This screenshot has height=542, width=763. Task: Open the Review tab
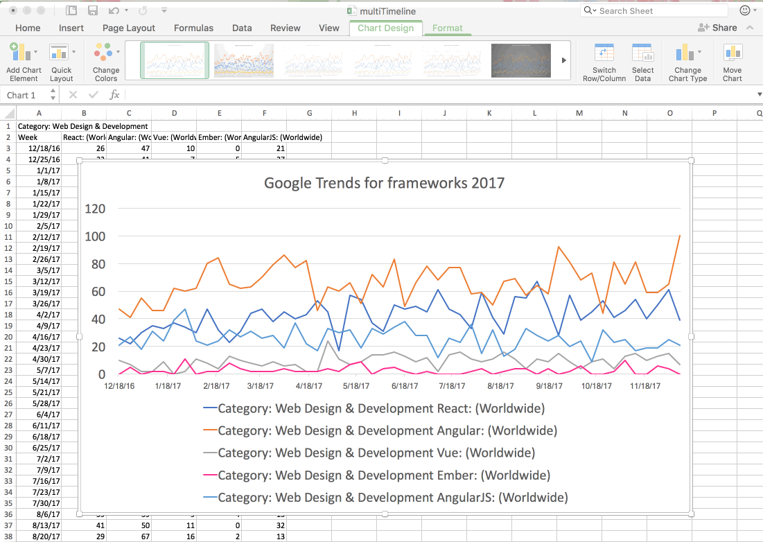click(285, 28)
